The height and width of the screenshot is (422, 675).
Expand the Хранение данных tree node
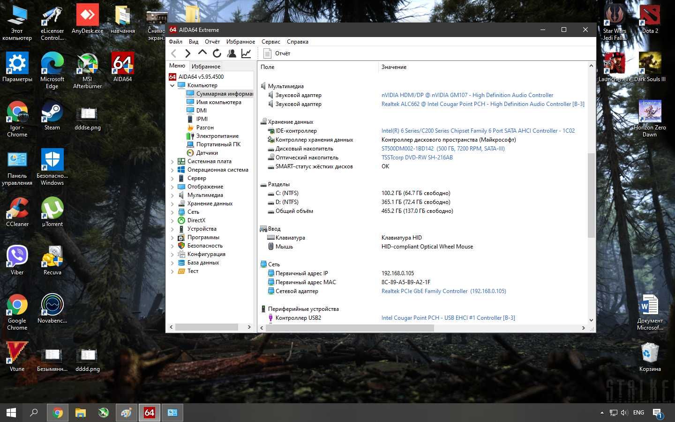click(172, 203)
